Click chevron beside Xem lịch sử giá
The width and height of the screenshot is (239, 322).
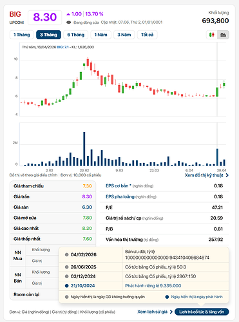171,312
